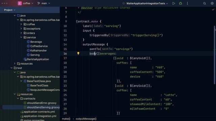
Task: Click "500" coffeeContent value on line 20
Action: 159,72
